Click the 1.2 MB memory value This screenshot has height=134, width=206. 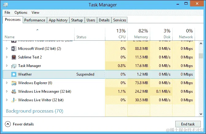[142, 74]
